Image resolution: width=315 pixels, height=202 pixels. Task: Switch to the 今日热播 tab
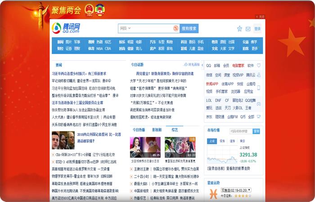coord(139,130)
